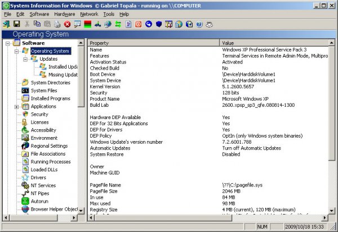Click the Save floppy disk toolbar icon

pyautogui.click(x=16, y=24)
